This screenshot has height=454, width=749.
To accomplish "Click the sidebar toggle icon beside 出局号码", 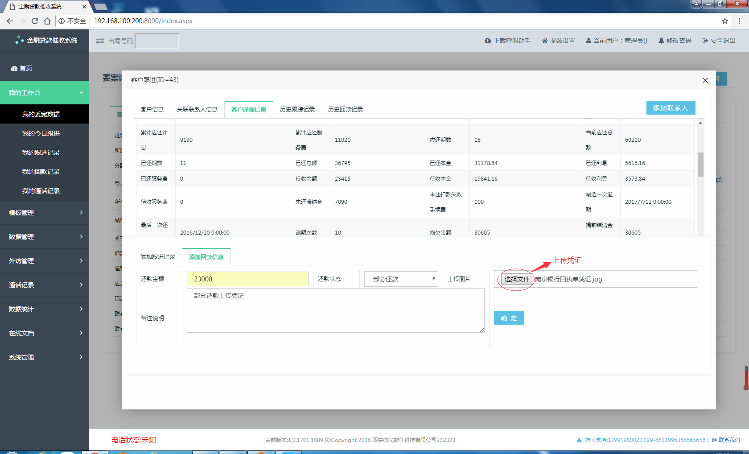I will pos(100,41).
